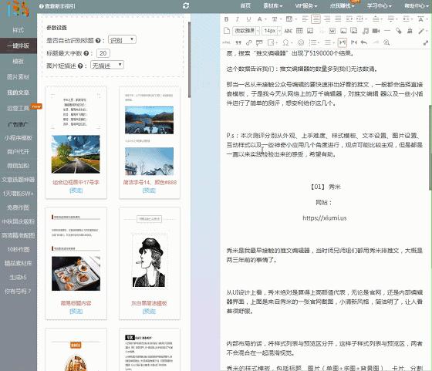Open the emoji picker icon
Image resolution: width=432 pixels, height=371 pixels.
pos(301,42)
